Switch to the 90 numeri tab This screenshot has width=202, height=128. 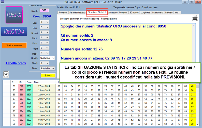[134, 13]
